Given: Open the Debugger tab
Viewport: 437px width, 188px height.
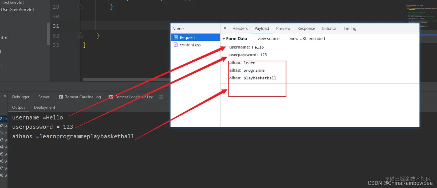Looking at the screenshot, I should tap(21, 97).
